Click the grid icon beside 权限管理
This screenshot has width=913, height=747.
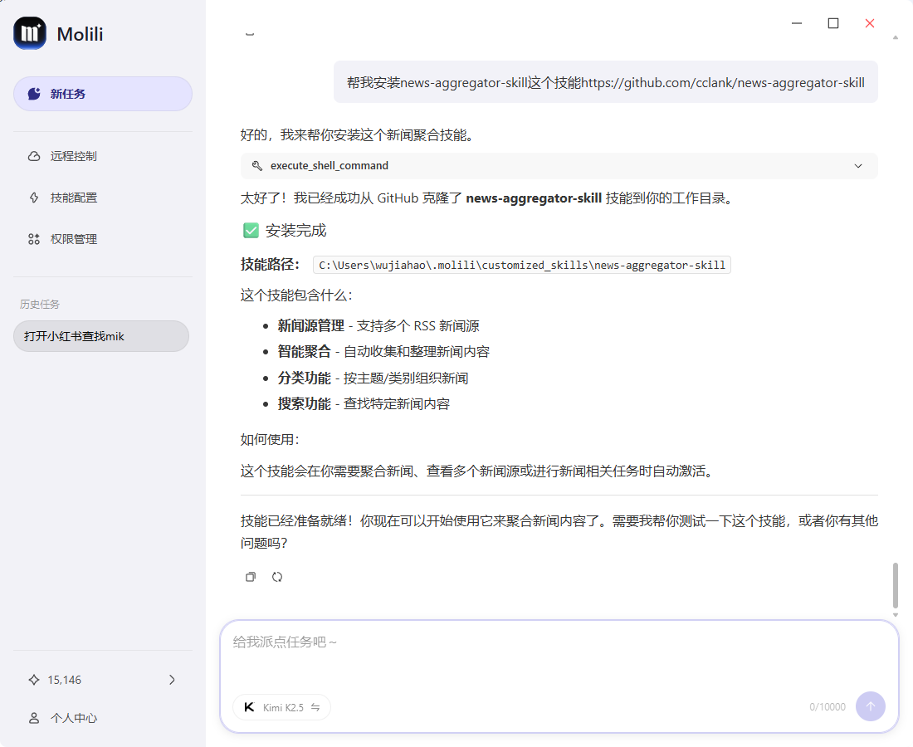click(x=34, y=239)
